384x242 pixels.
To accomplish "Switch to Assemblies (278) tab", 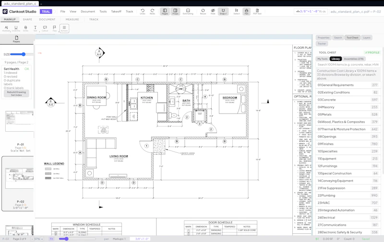I will [354, 59].
